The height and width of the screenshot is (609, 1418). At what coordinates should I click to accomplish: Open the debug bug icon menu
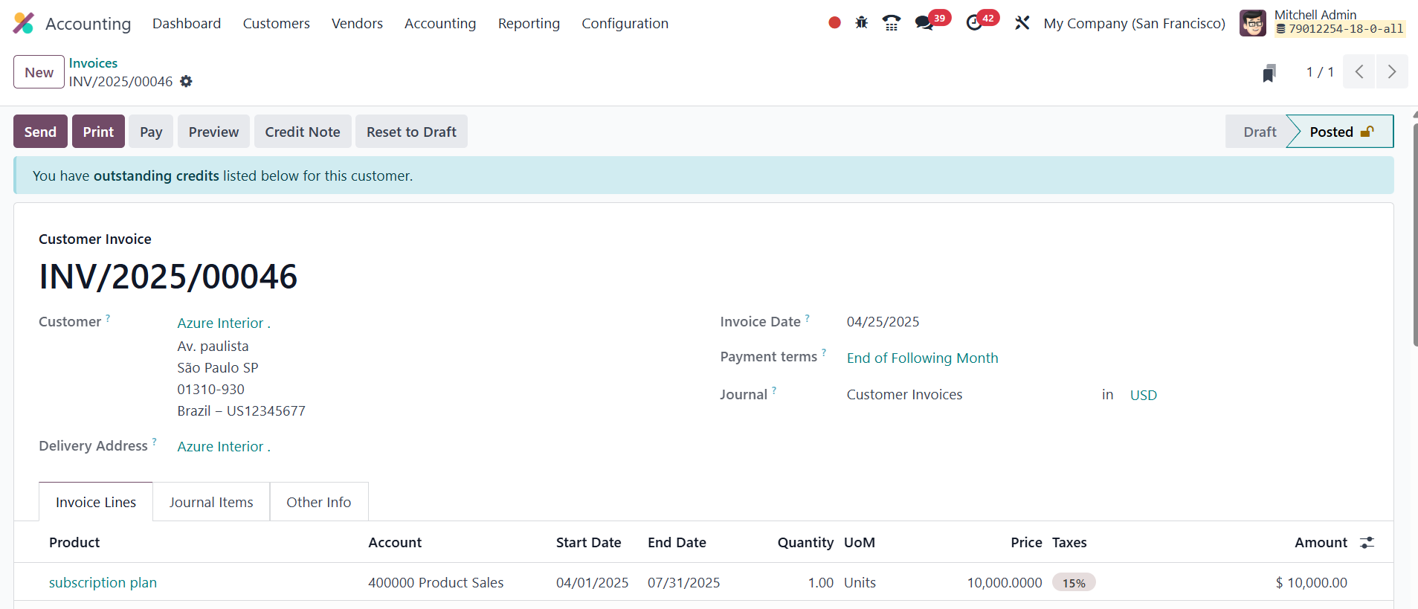click(x=861, y=23)
